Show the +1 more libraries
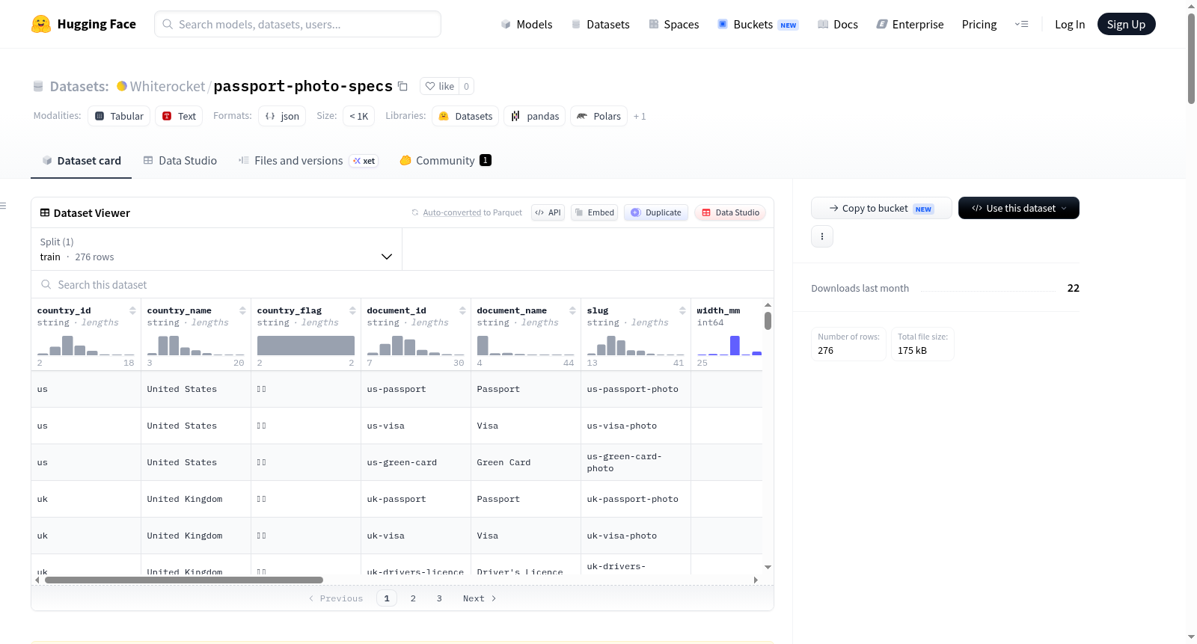 640,116
